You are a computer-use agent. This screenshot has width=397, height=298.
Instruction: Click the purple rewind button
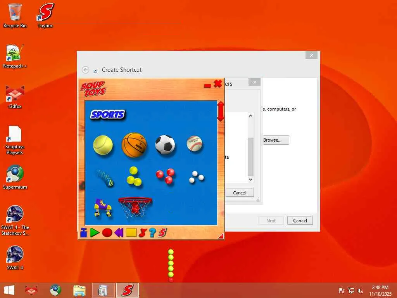(x=119, y=232)
